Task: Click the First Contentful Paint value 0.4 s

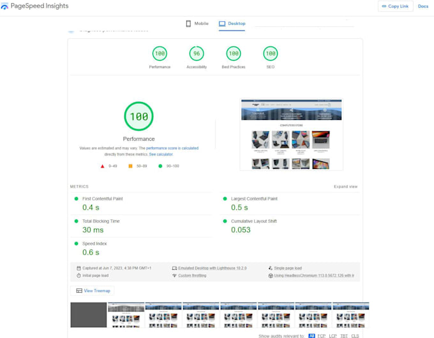Action: [91, 207]
